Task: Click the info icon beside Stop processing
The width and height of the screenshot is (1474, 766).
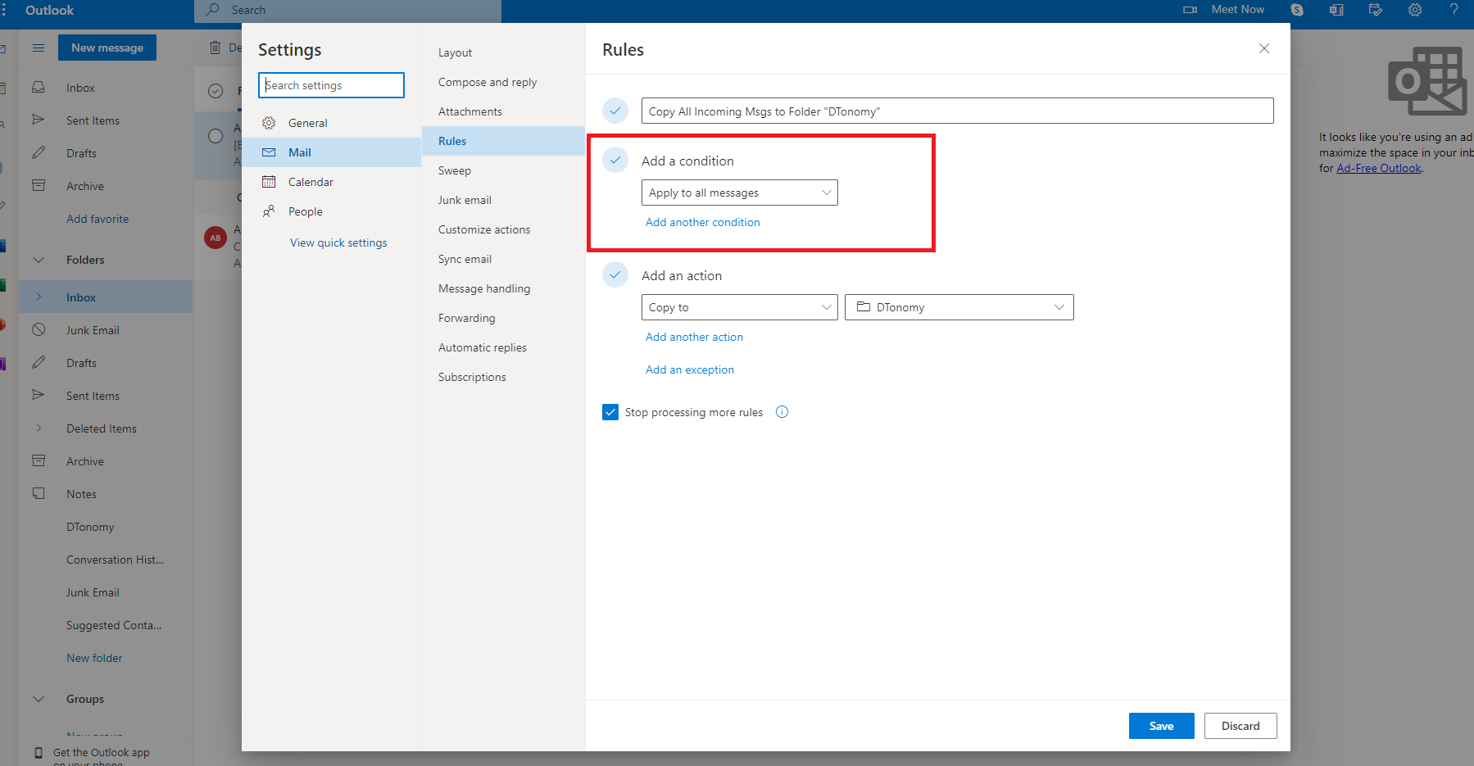Action: tap(782, 412)
